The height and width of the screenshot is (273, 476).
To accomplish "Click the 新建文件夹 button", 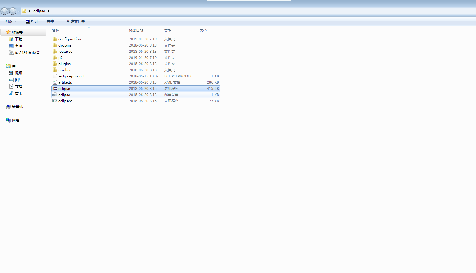I will click(76, 21).
